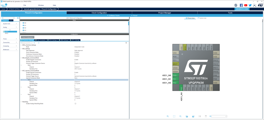This screenshot has height=120, width=264.
Task: Click the parameter Search (Ctrl+F) field
Action: coord(27,43)
